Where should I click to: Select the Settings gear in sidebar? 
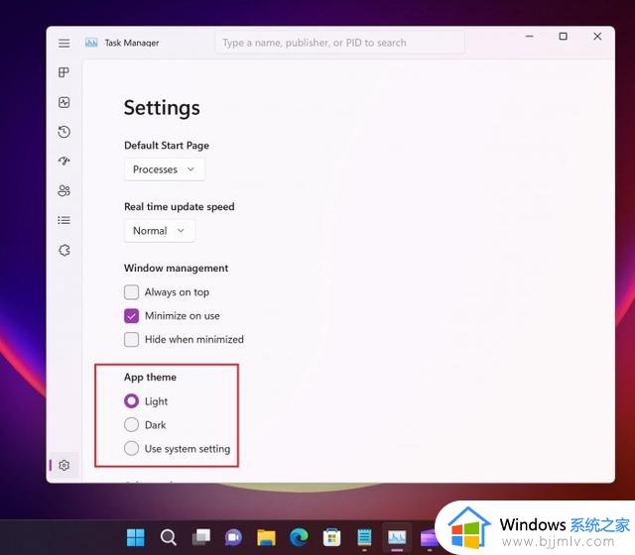(x=63, y=465)
